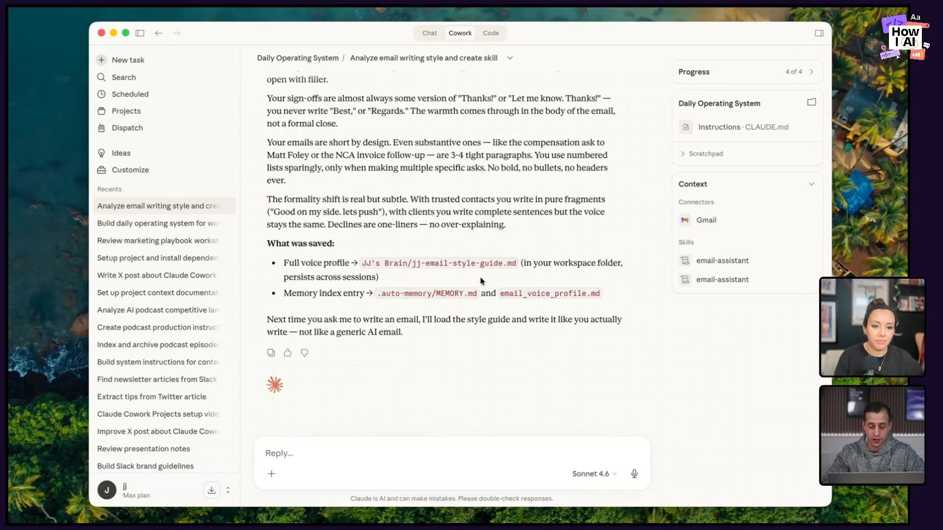Viewport: 943px width, 530px height.
Task: Open recent 'Build Slack brand guidelines' task
Action: coord(145,466)
